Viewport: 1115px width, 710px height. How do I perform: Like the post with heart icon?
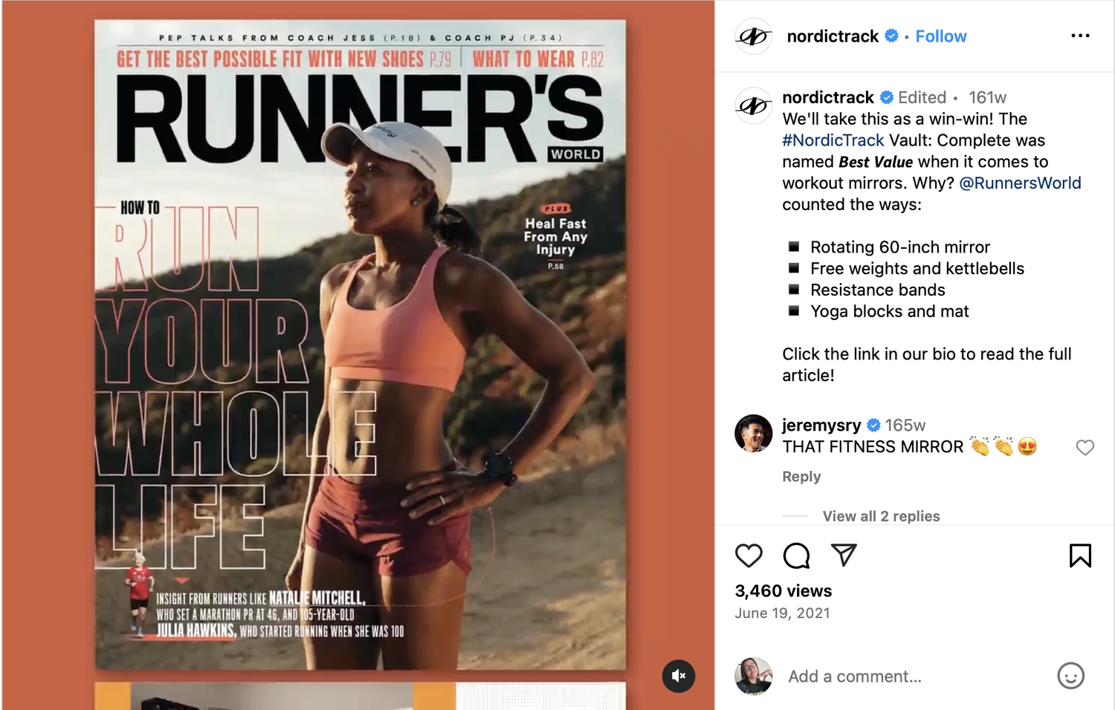pyautogui.click(x=749, y=556)
